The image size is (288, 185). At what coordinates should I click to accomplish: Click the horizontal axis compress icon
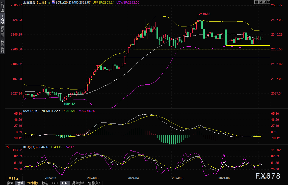(260, 2)
